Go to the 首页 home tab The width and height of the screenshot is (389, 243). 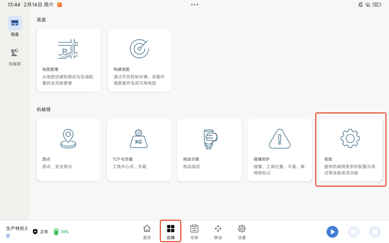pos(147,232)
